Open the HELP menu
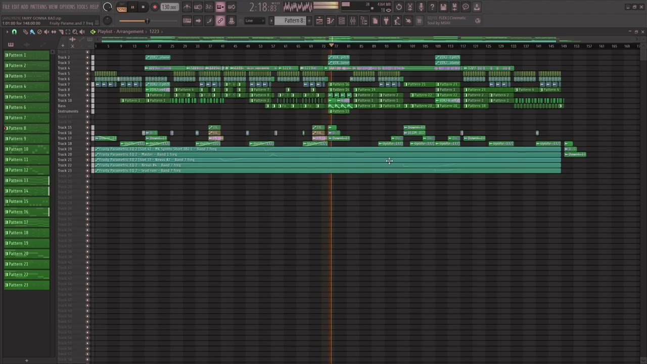The height and width of the screenshot is (364, 647). pyautogui.click(x=95, y=7)
